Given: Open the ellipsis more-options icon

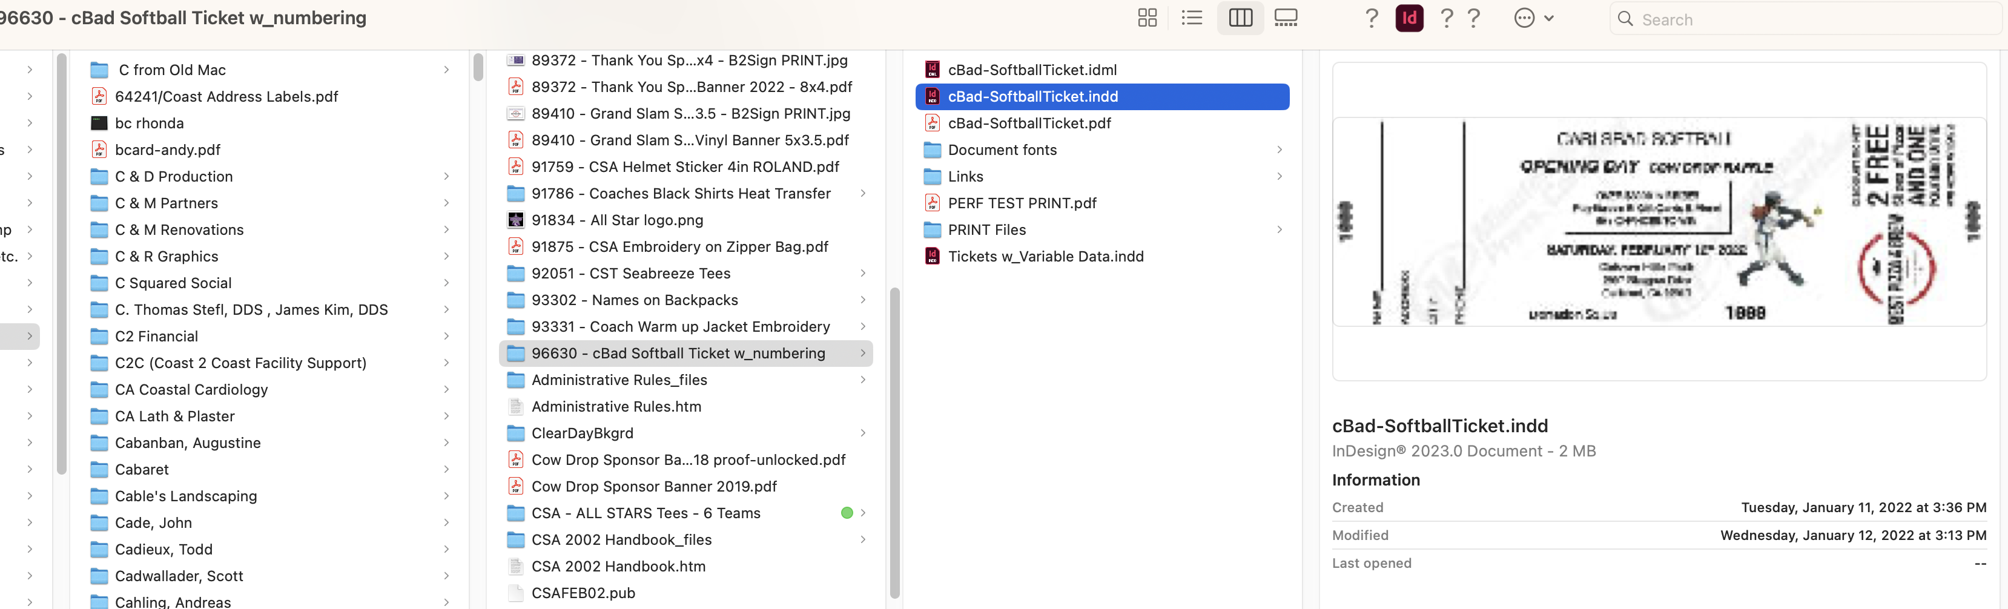Looking at the screenshot, I should [1524, 17].
